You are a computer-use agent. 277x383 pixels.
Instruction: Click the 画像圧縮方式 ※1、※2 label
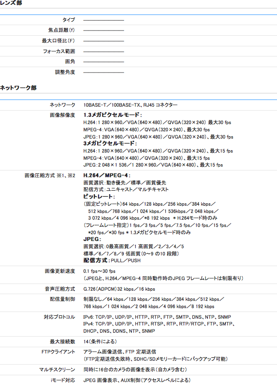click(50, 176)
